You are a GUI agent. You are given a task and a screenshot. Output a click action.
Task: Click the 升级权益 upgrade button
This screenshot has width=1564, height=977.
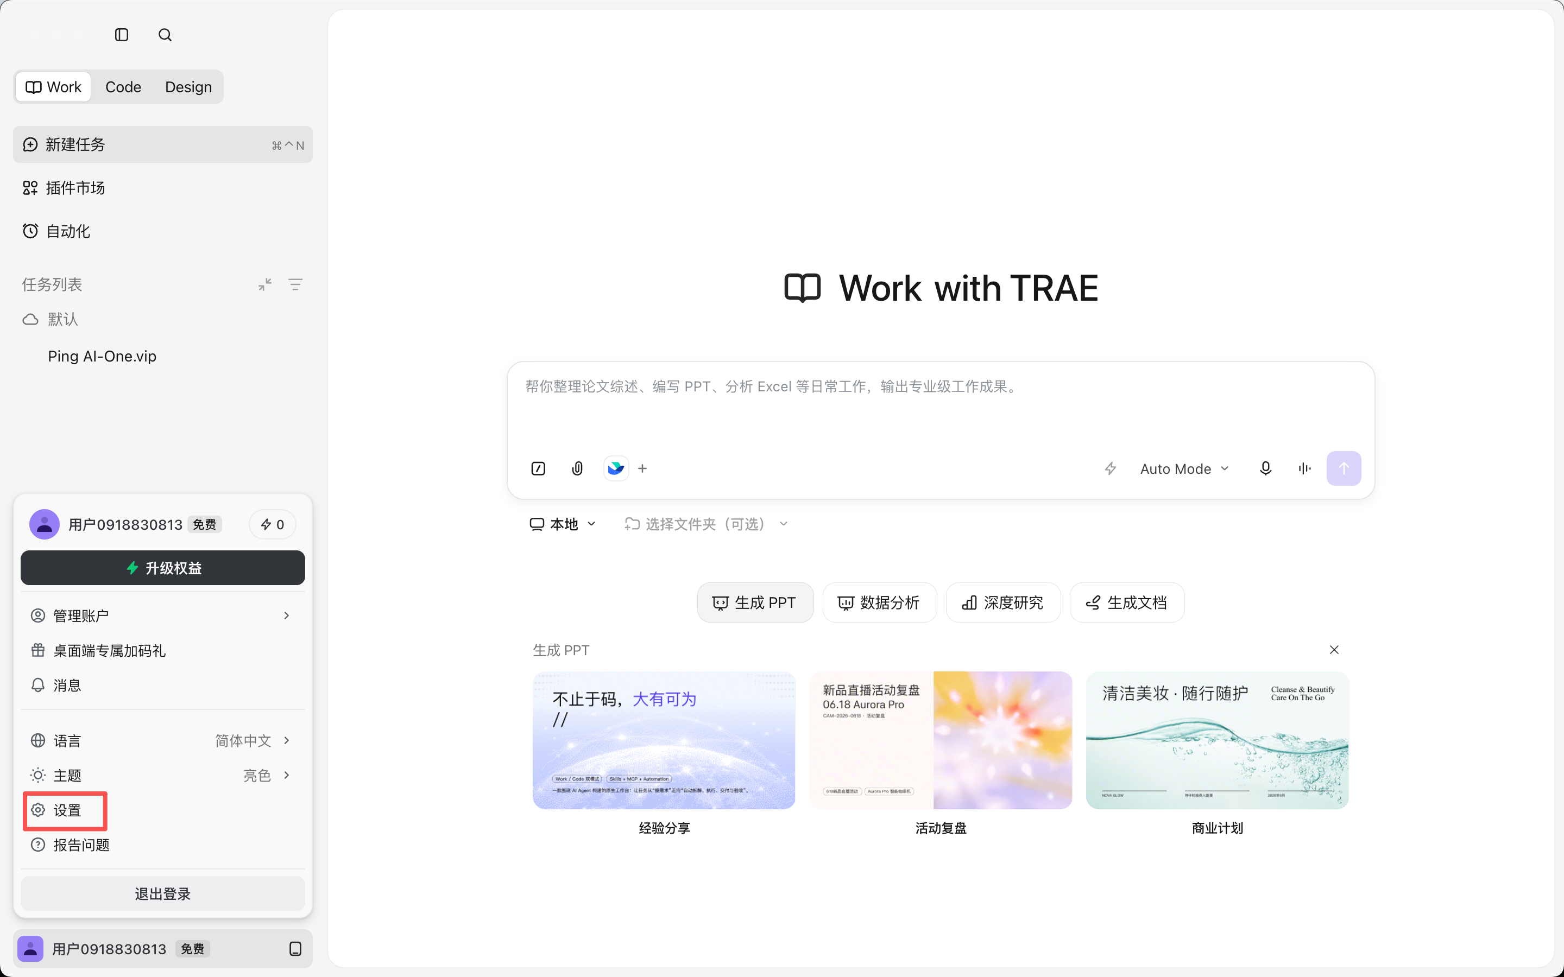tap(163, 567)
